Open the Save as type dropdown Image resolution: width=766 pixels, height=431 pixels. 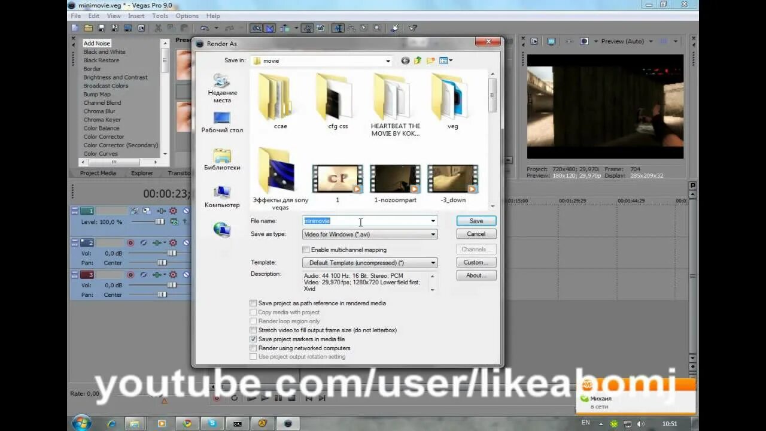coord(433,234)
